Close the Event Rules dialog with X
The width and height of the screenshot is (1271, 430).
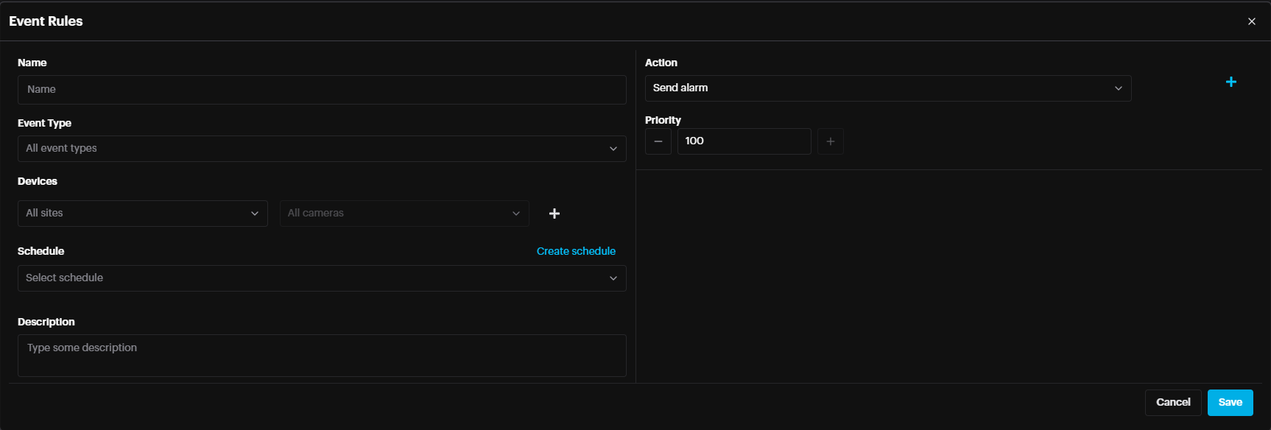[1251, 21]
